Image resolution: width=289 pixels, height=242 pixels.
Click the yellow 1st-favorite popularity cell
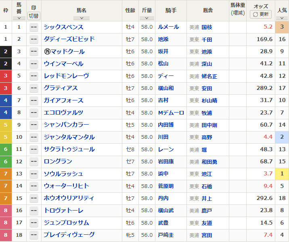tap(281, 174)
